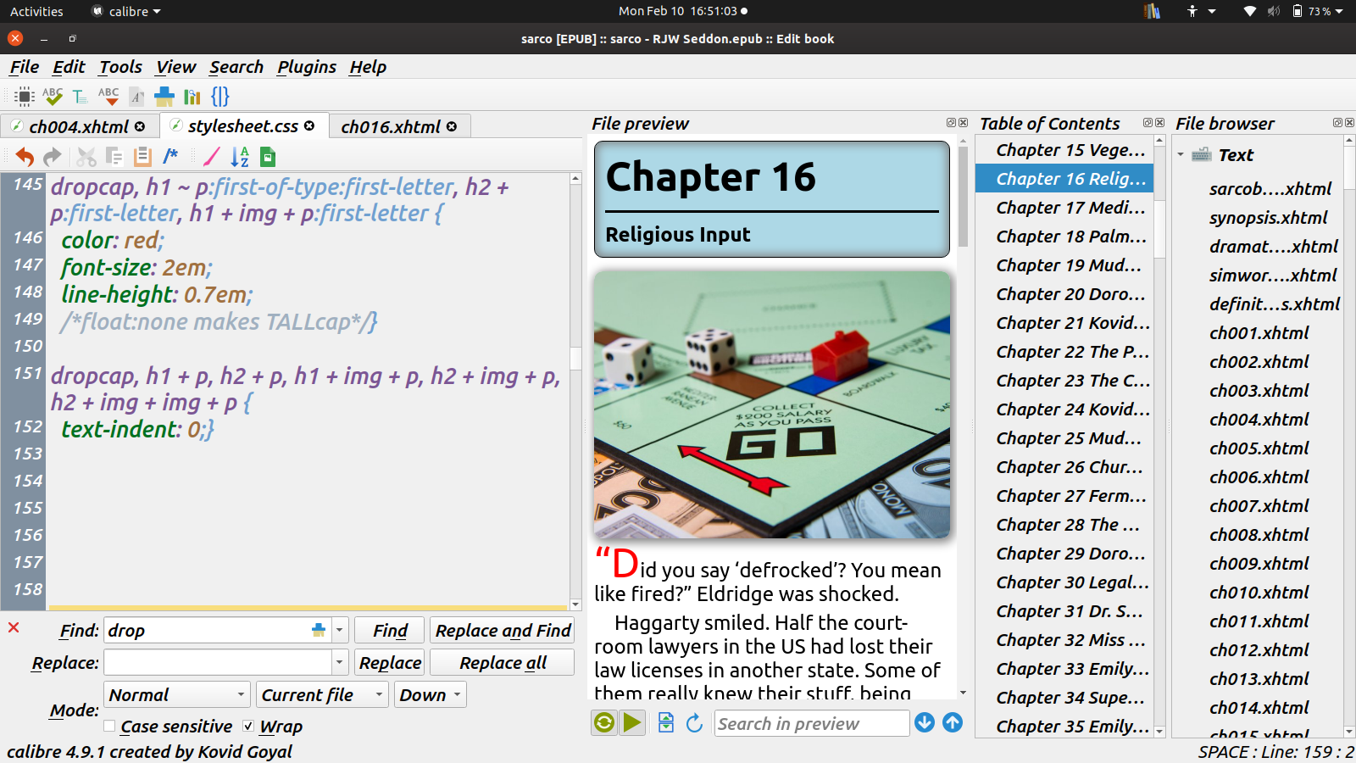Click the Replace button

coord(390,662)
